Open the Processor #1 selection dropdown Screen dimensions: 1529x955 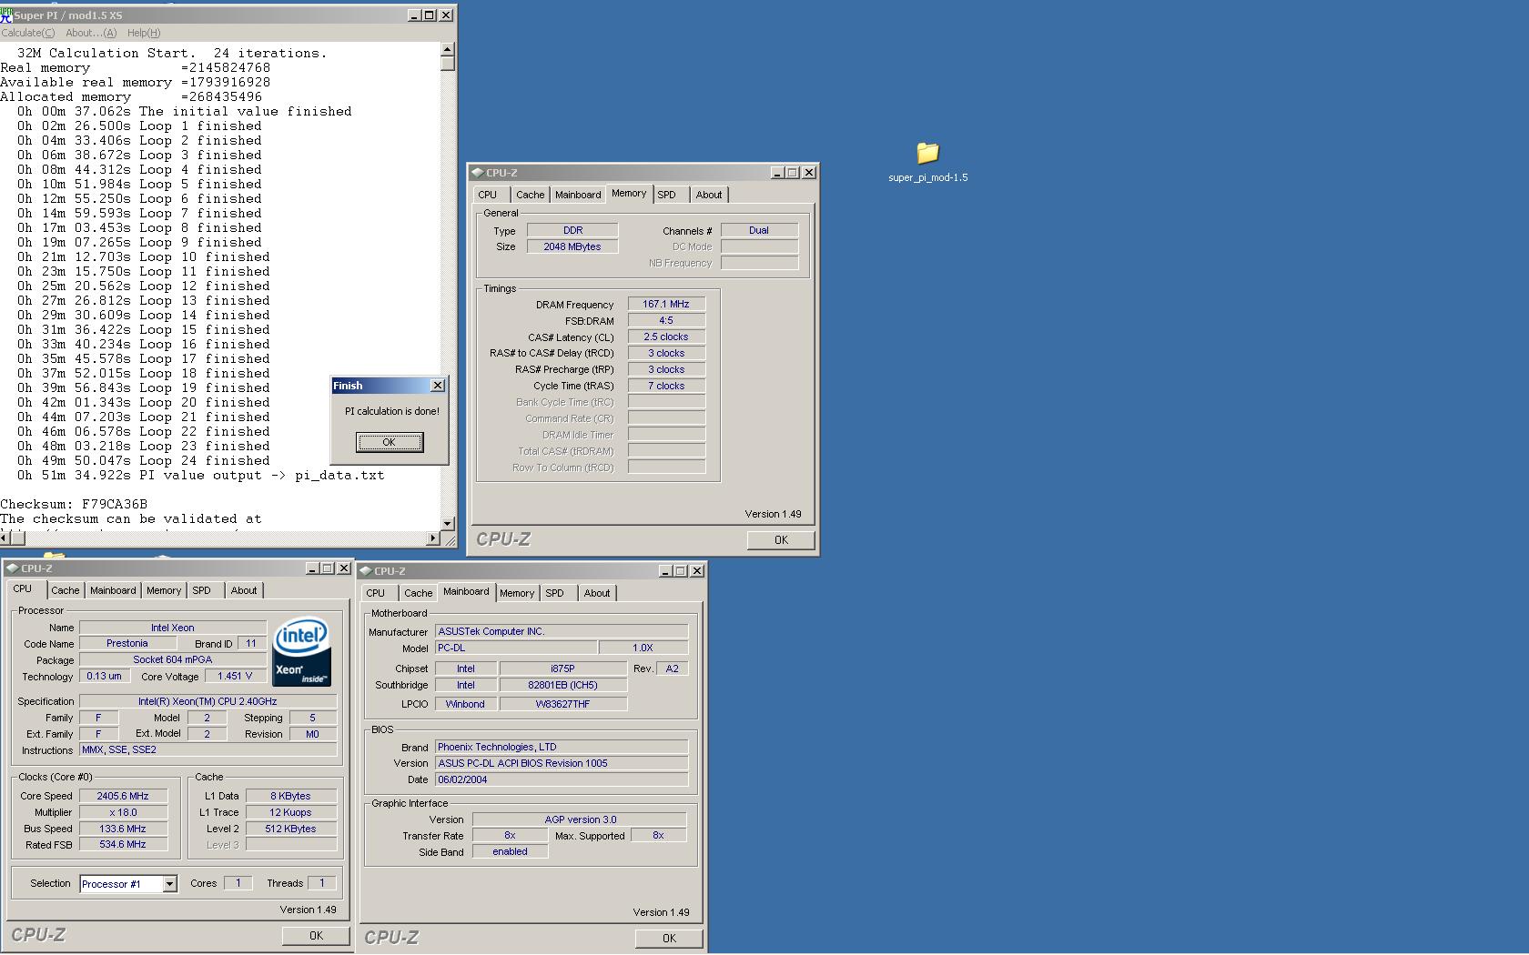click(x=169, y=884)
